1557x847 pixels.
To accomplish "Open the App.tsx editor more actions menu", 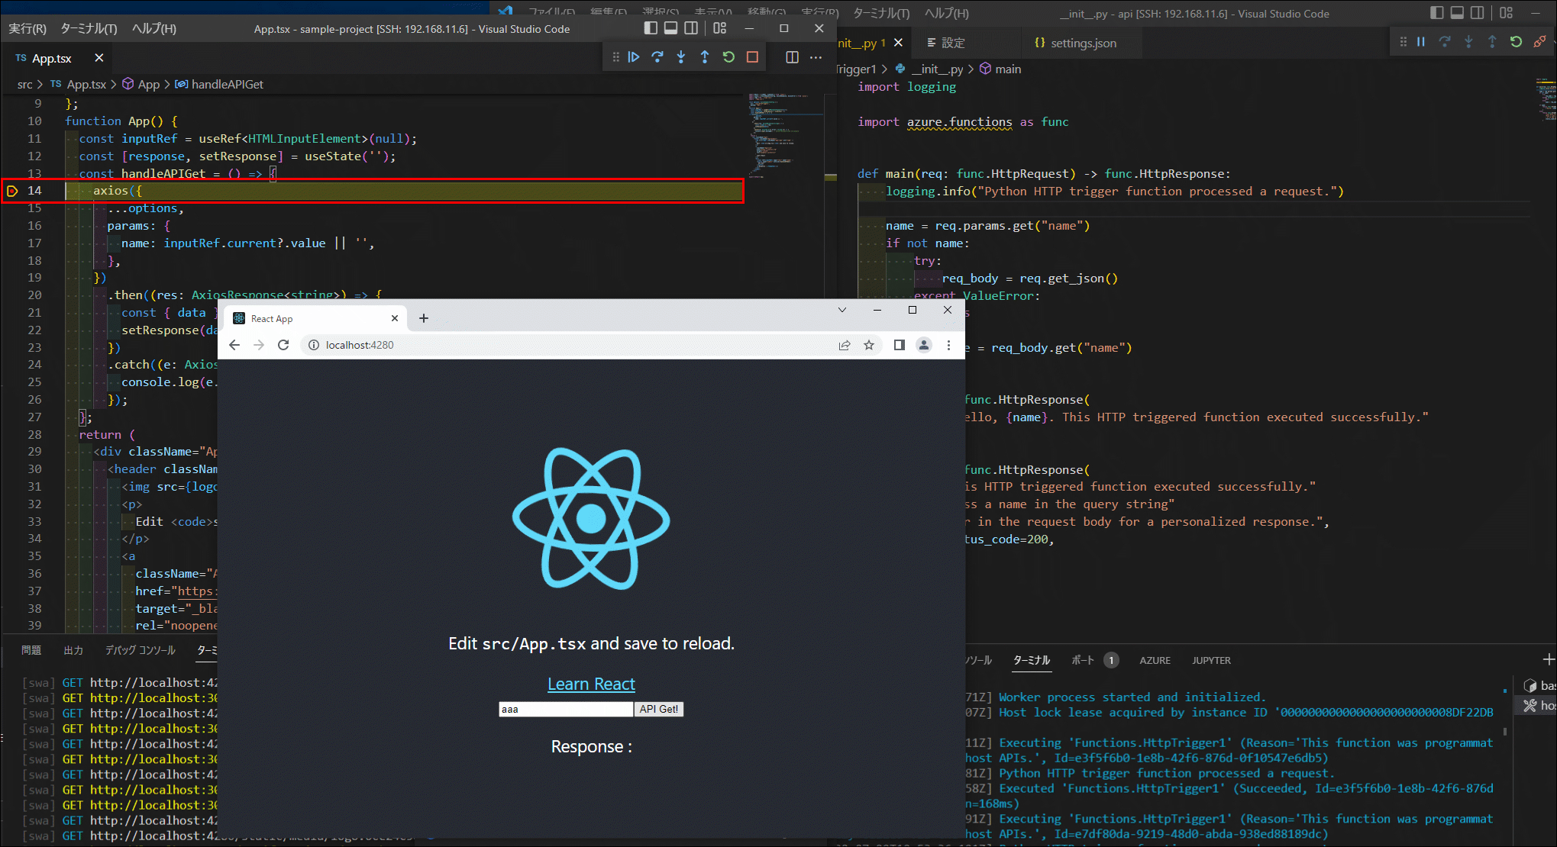I will click(816, 57).
